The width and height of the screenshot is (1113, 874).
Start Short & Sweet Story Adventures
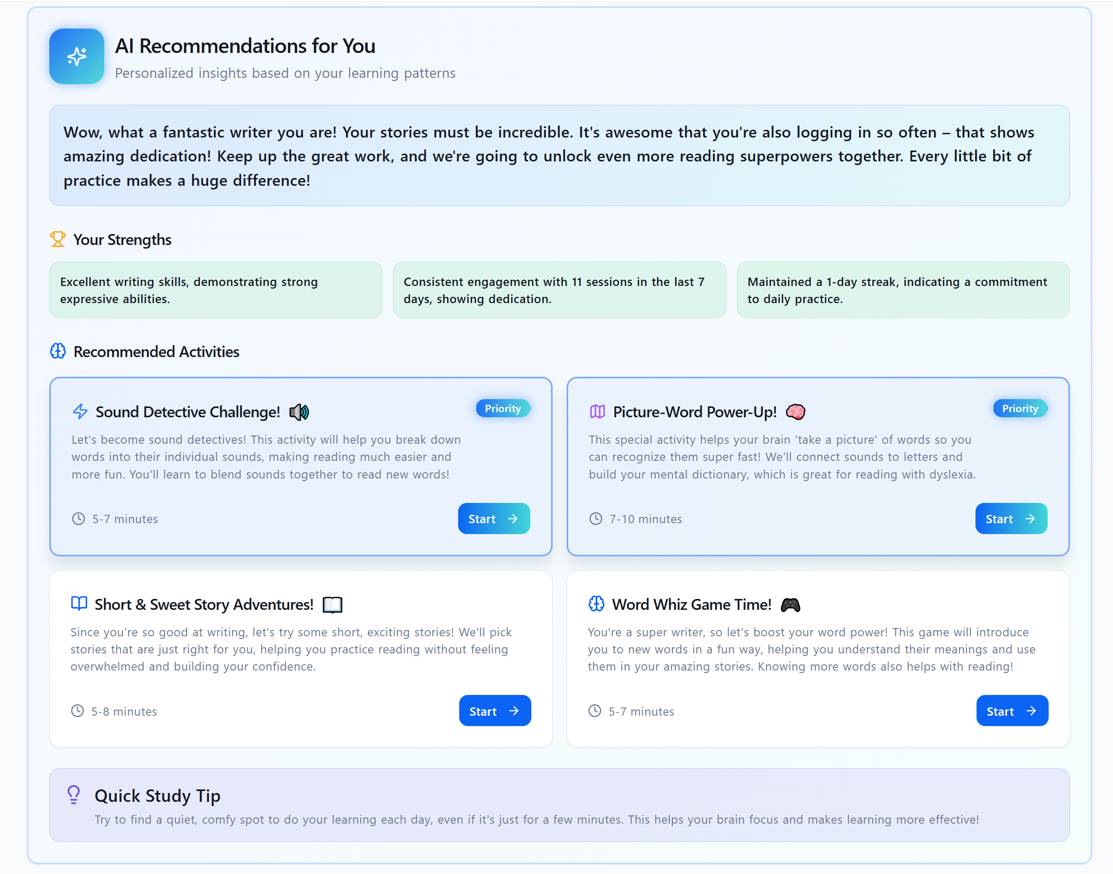pyautogui.click(x=494, y=711)
